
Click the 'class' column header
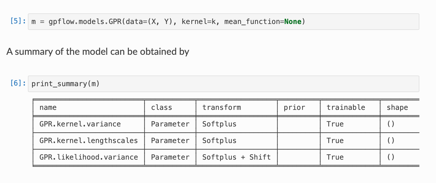coord(161,107)
